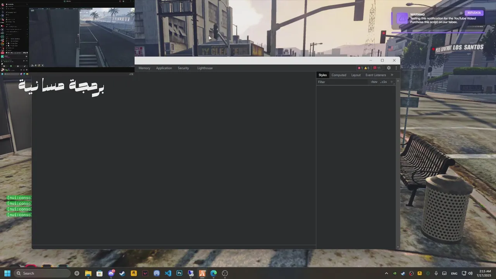Screen dimensions: 496x279
Task: Open the round gray taskbar icon beside Search
Action: 77,273
